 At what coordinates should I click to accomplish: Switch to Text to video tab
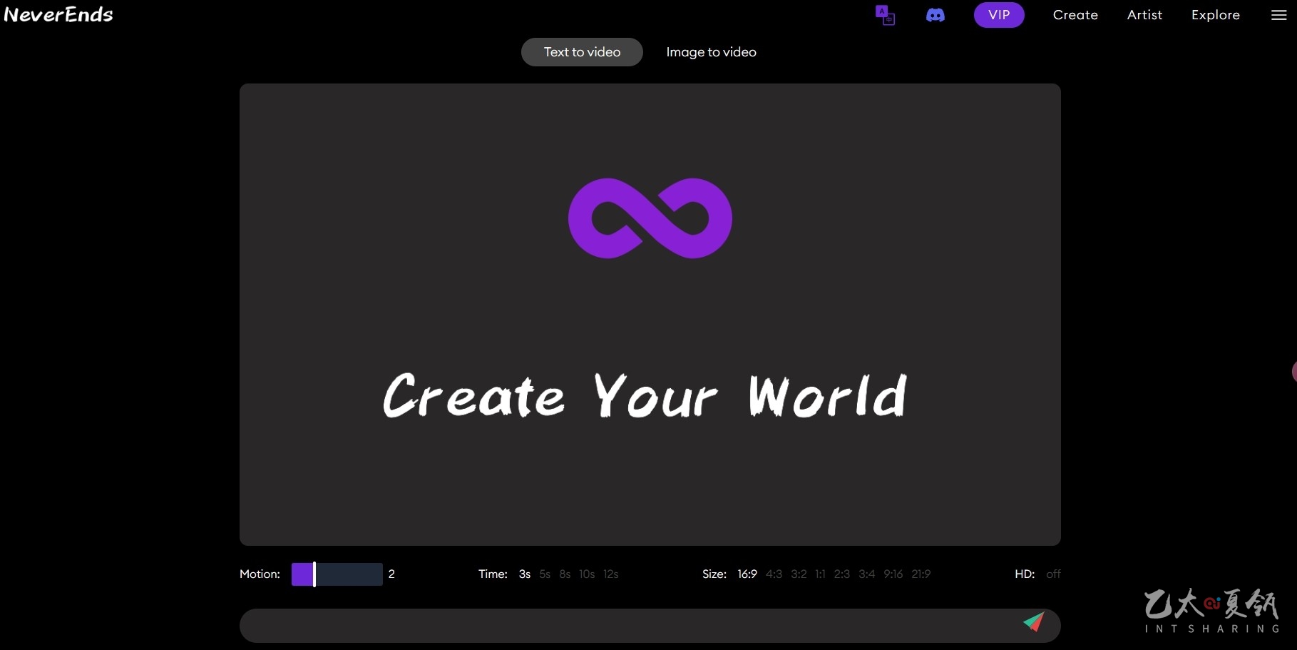coord(582,52)
